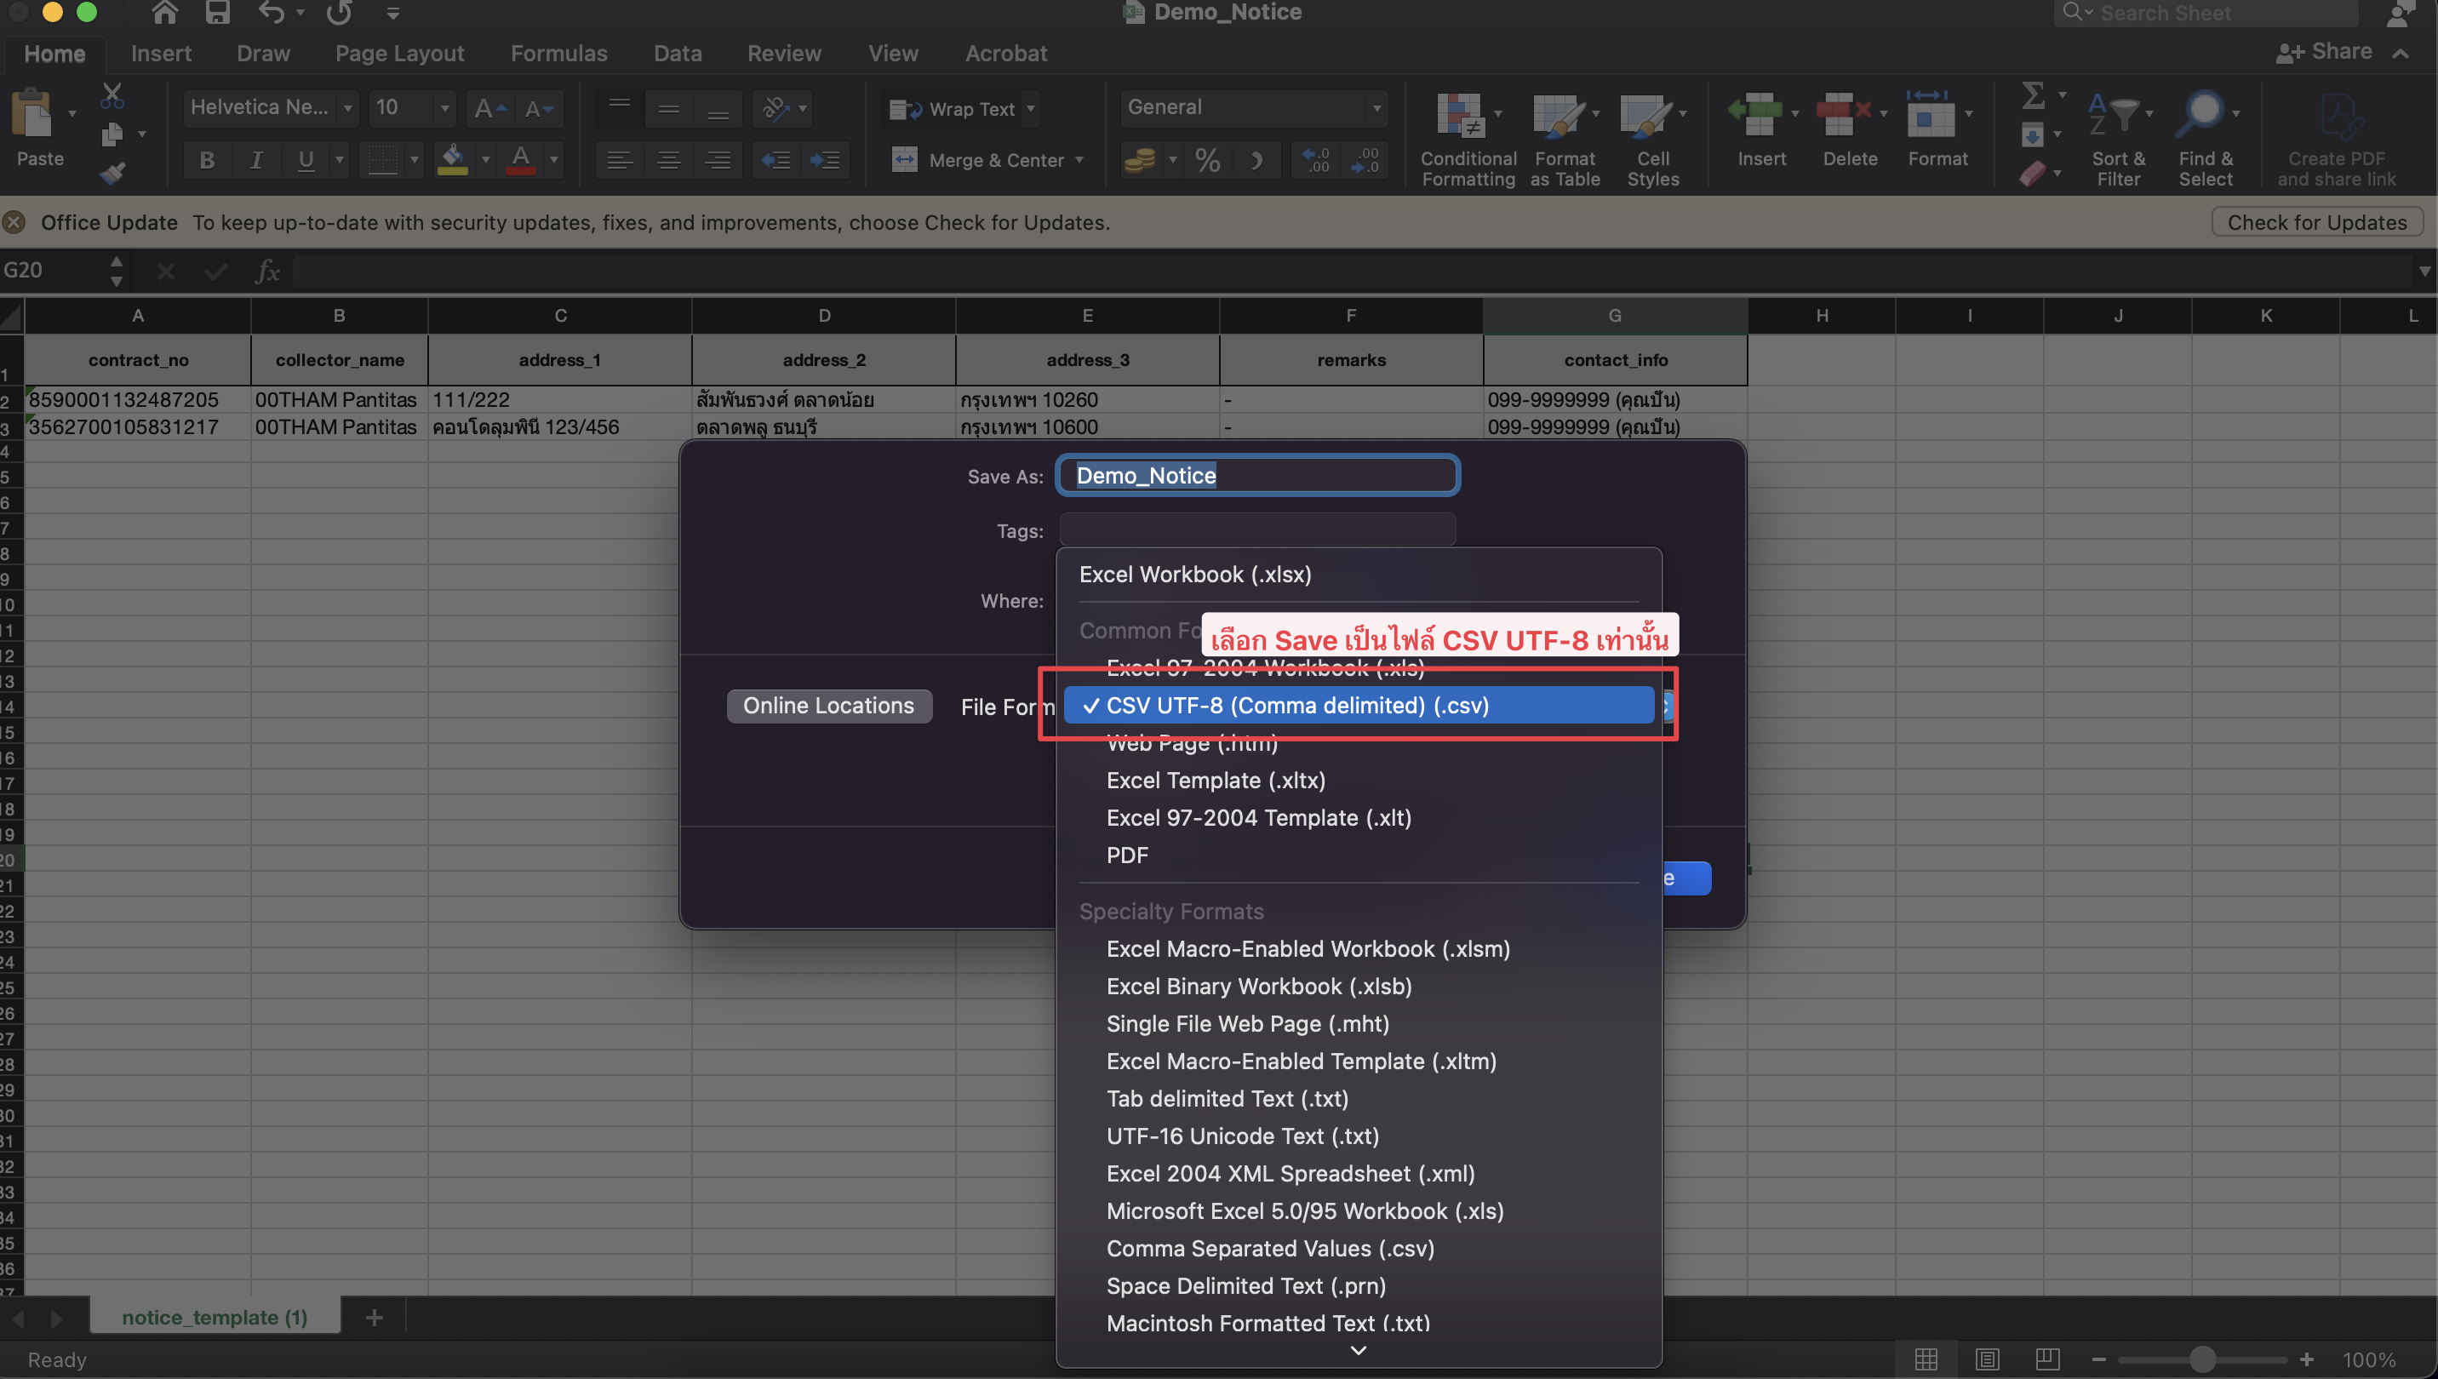Click the AutoSum sigma icon
2438x1379 pixels.
(x=2032, y=94)
